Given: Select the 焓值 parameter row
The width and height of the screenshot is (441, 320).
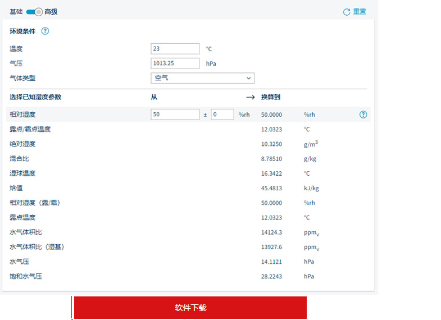Looking at the screenshot, I should [188, 188].
